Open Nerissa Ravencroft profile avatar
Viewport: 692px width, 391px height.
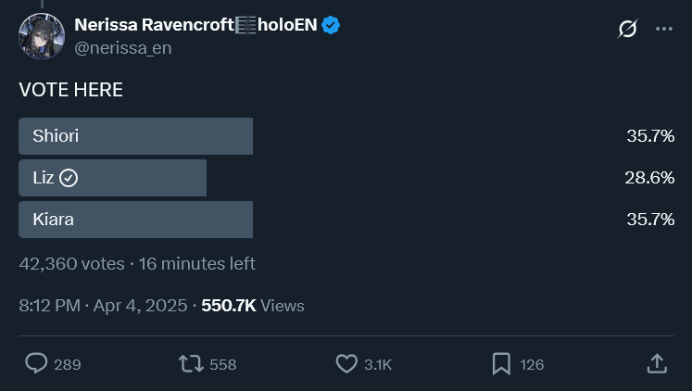click(42, 36)
